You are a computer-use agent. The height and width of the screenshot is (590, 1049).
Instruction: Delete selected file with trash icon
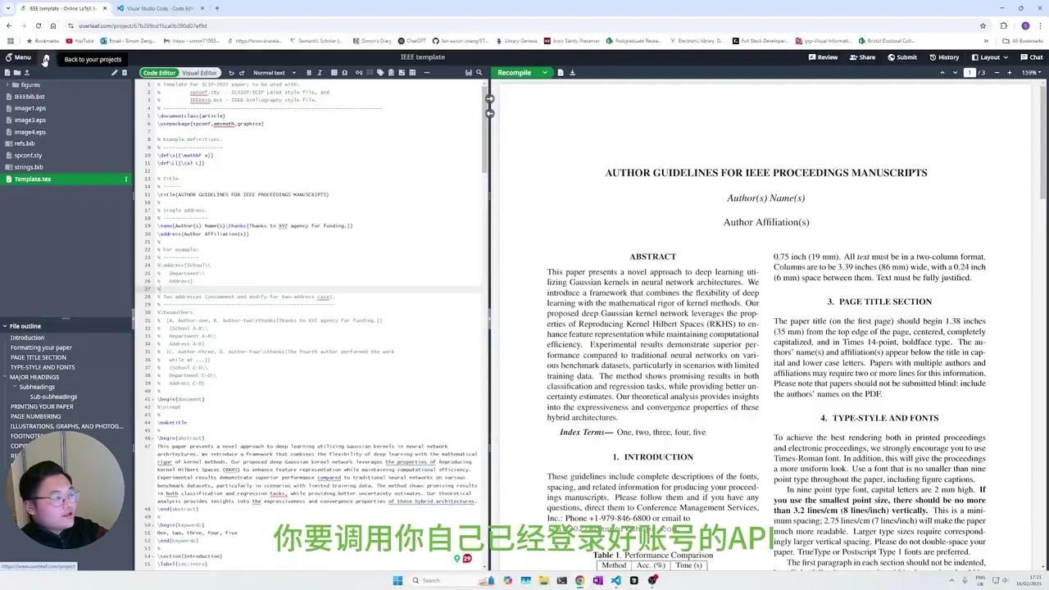pos(125,73)
